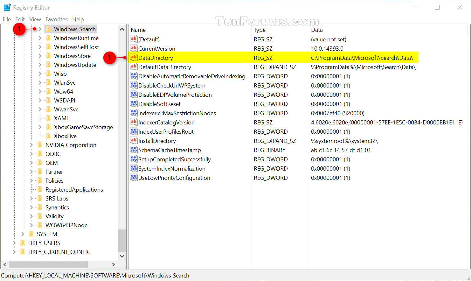Click the vertical scrollbar down arrow
471x281 pixels.
tap(122, 256)
